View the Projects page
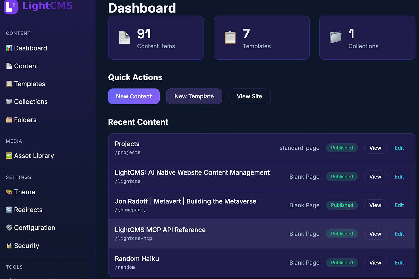The width and height of the screenshot is (419, 279). click(x=375, y=148)
